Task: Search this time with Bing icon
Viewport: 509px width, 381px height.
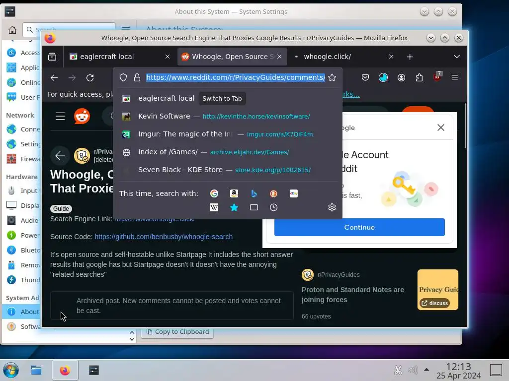Action: (x=254, y=193)
